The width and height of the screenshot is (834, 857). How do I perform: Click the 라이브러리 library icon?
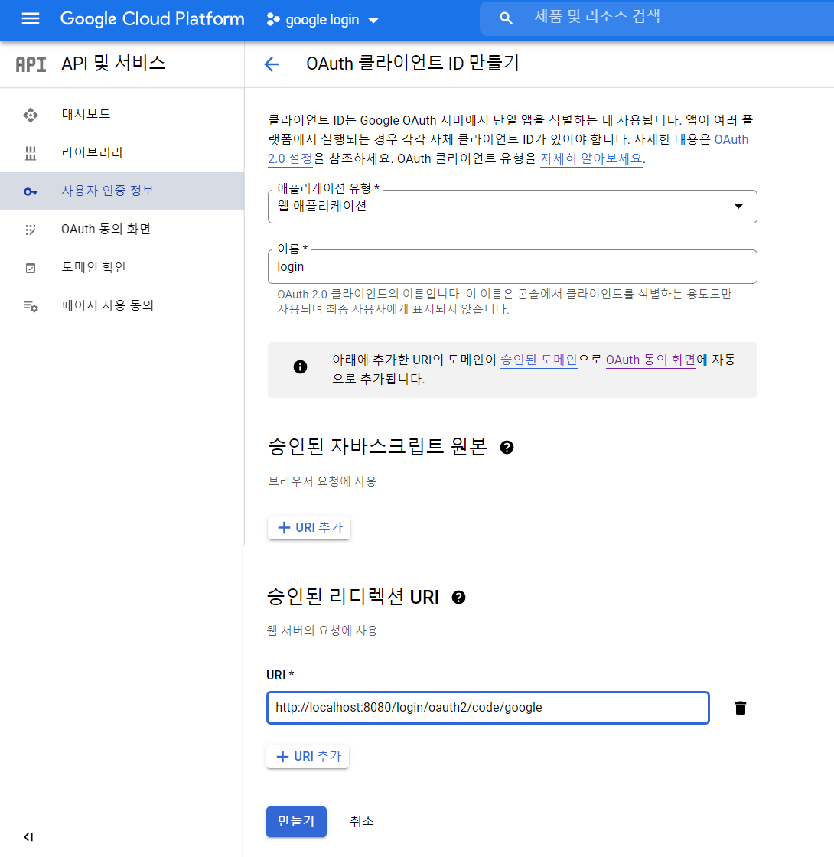tap(31, 154)
